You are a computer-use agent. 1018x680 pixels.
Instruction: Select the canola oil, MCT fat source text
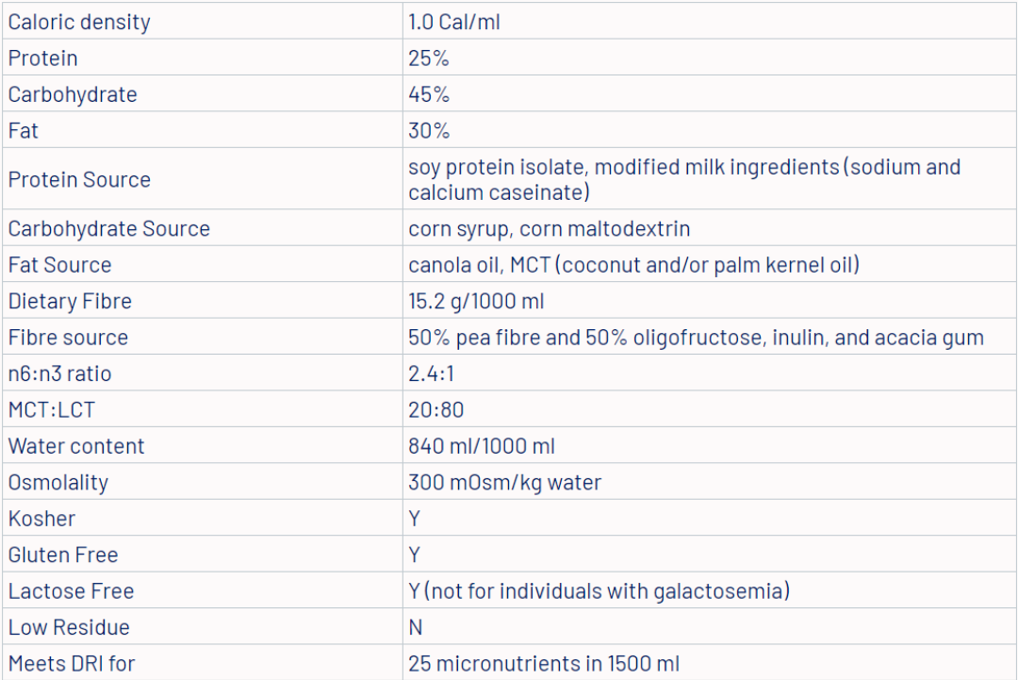(633, 265)
